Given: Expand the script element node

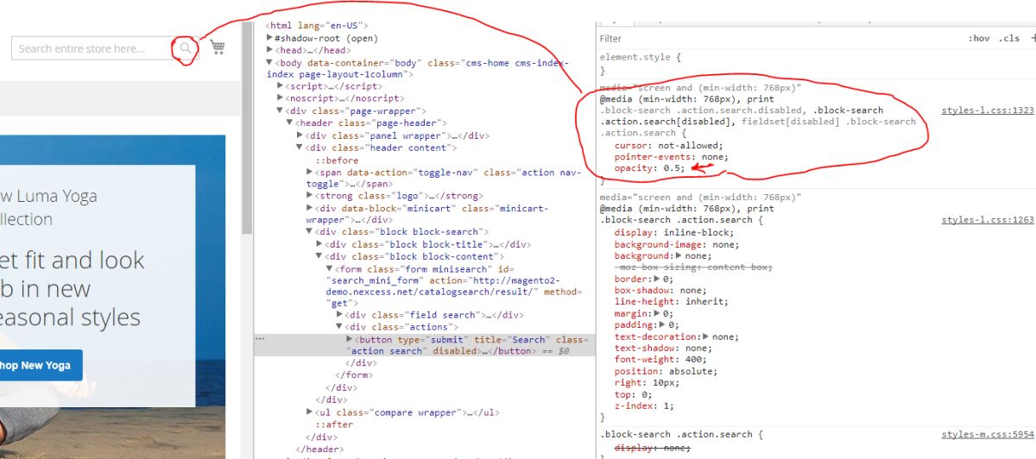Looking at the screenshot, I should coord(281,86).
